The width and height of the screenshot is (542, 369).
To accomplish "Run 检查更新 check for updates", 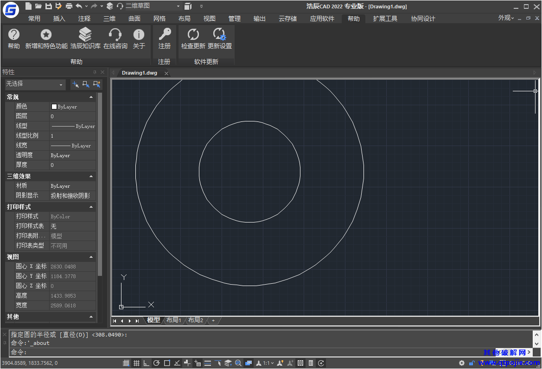I will [193, 38].
